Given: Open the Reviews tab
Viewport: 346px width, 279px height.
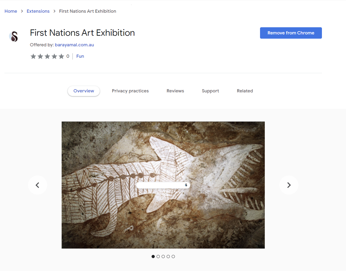Looking at the screenshot, I should (x=175, y=91).
